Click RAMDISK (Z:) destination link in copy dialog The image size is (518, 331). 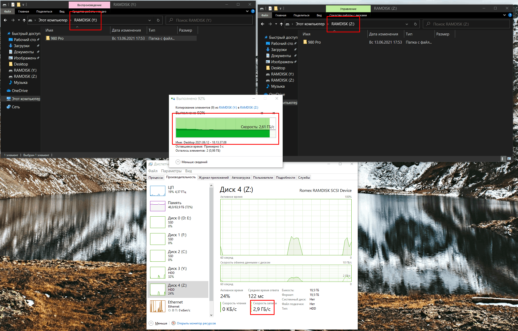(249, 107)
